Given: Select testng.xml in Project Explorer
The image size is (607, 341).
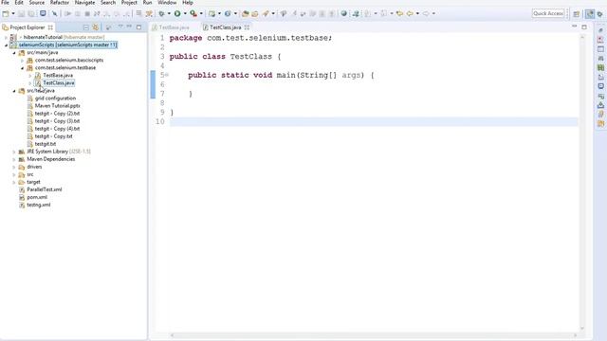Looking at the screenshot, I should [x=39, y=205].
